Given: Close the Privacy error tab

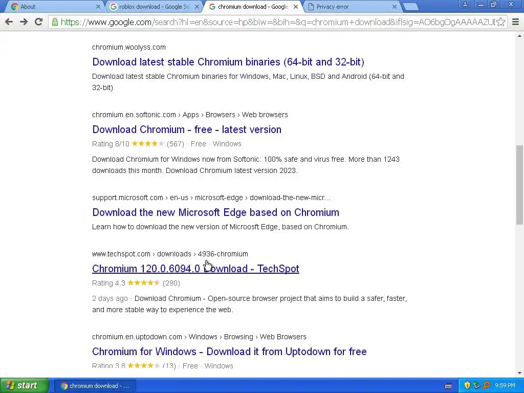Looking at the screenshot, I should pos(395,7).
